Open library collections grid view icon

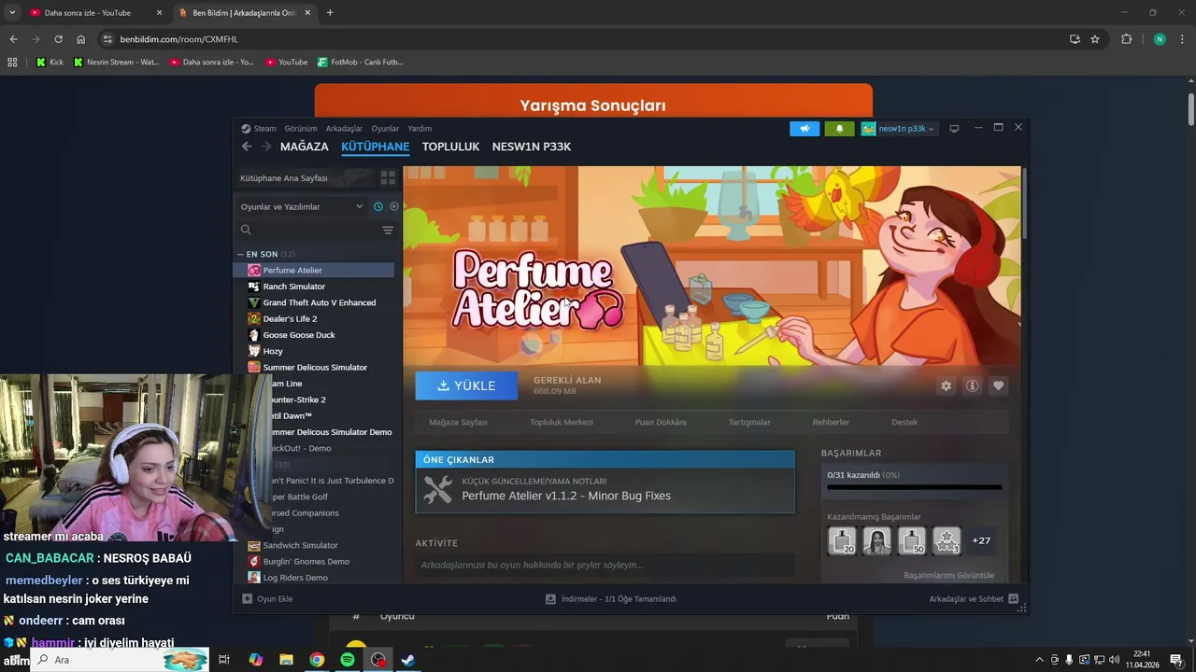388,177
